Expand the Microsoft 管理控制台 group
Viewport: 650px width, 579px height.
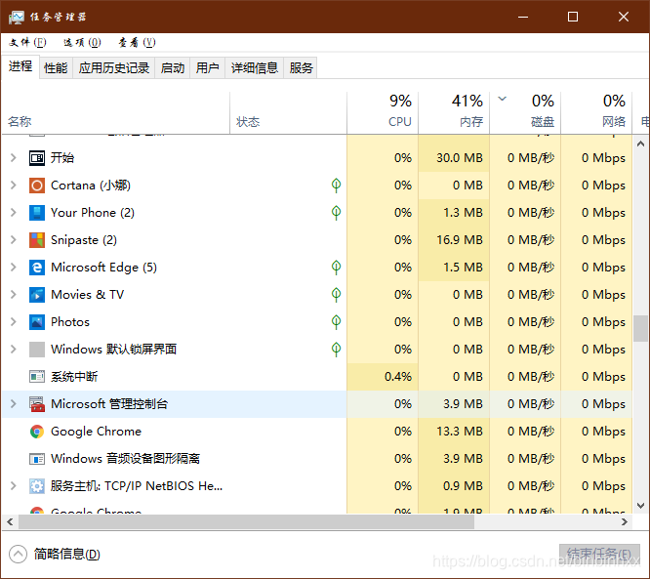pyautogui.click(x=14, y=404)
